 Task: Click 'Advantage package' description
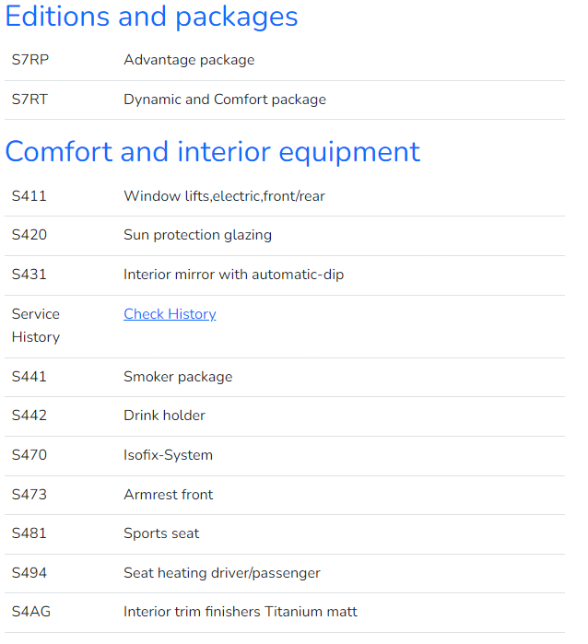pyautogui.click(x=189, y=61)
